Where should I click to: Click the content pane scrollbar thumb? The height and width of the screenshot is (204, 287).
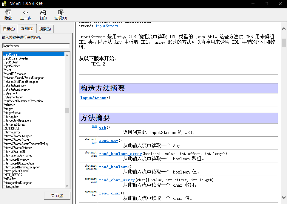click(x=284, y=43)
